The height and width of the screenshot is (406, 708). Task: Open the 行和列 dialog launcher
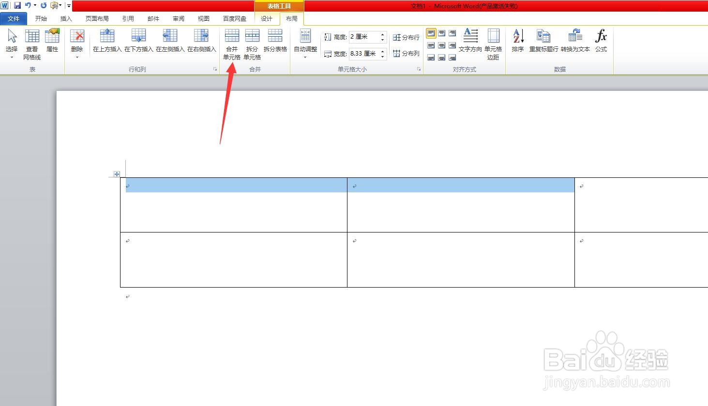(215, 70)
